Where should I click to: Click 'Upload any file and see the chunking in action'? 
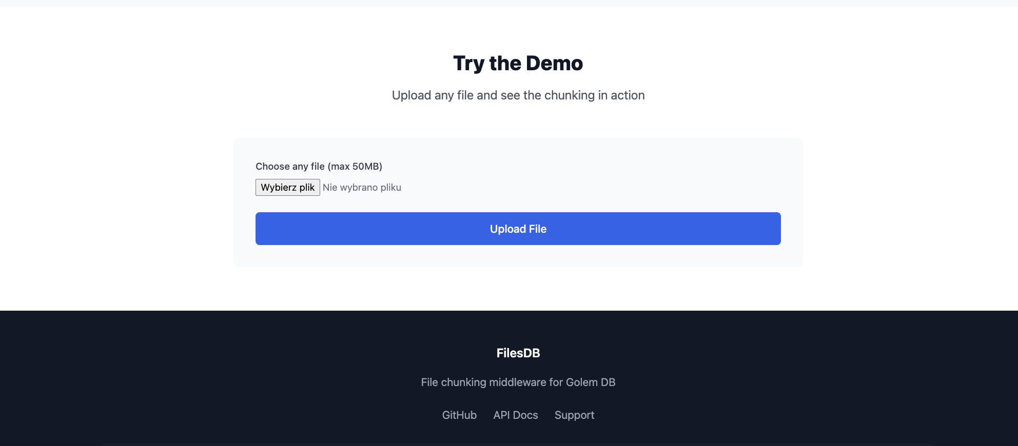(x=518, y=95)
